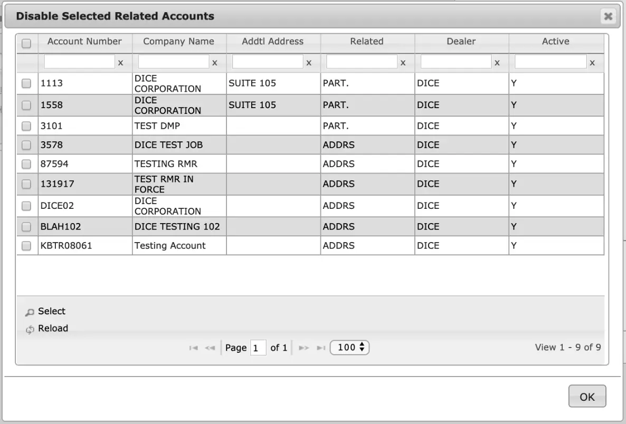Screen dimensions: 626x424
Task: Click the Select magnifier icon
Action: click(x=30, y=312)
